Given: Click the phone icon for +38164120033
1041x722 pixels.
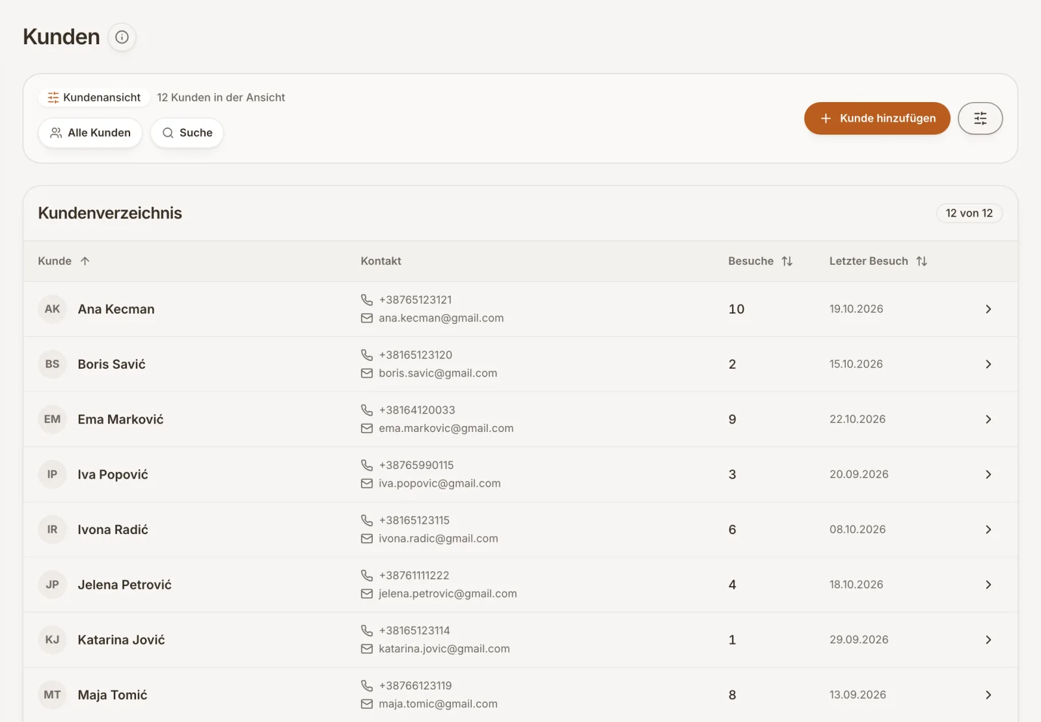Looking at the screenshot, I should [367, 410].
